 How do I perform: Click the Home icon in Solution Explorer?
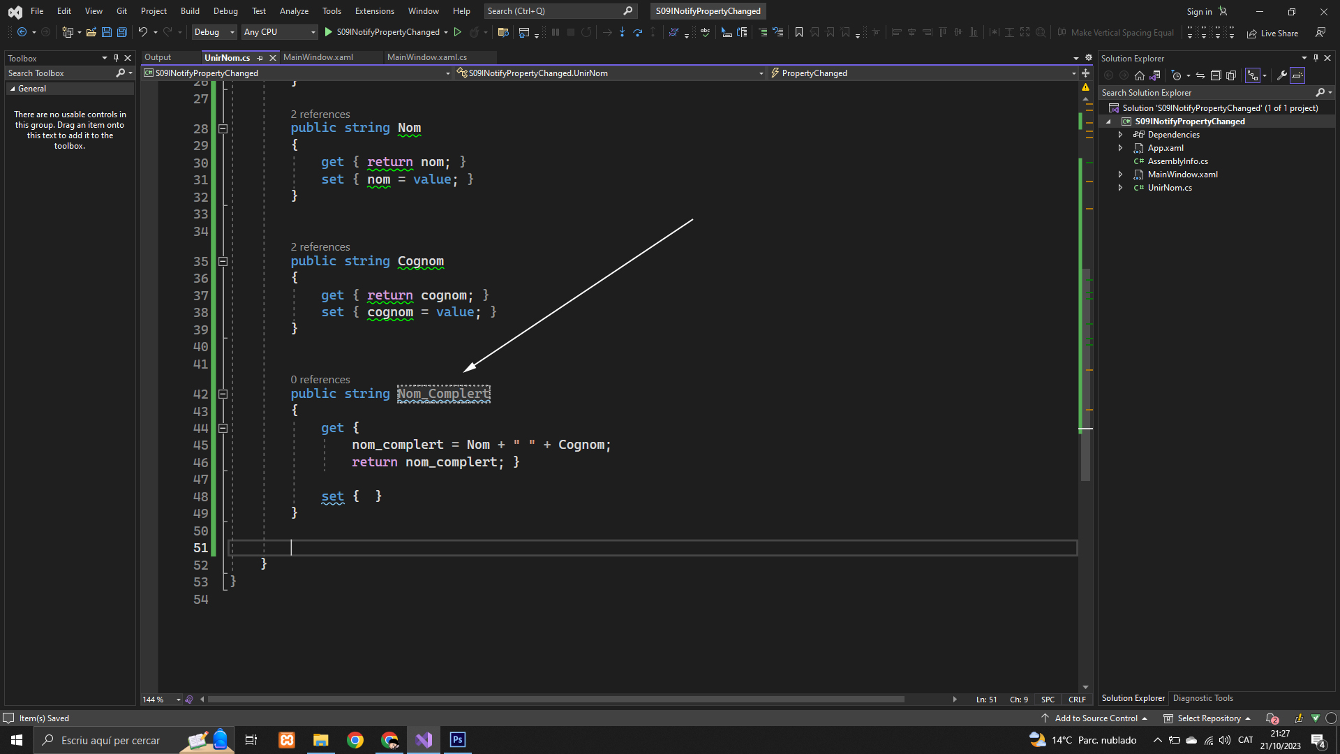[1140, 75]
